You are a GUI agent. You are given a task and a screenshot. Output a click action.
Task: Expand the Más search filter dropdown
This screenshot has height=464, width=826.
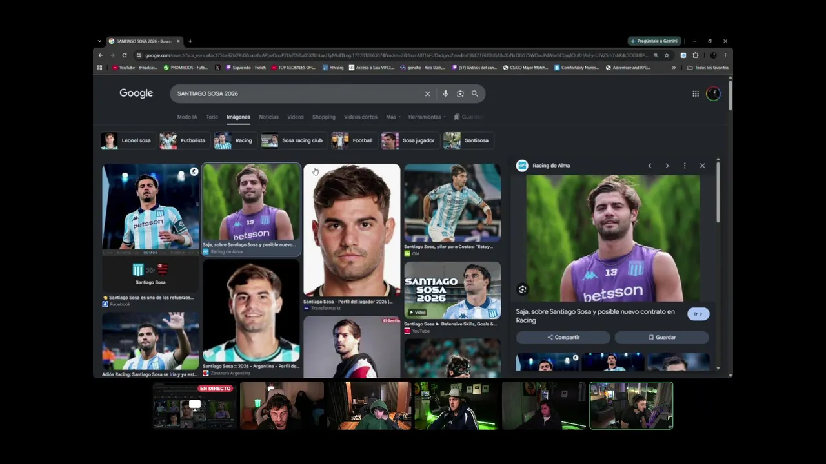click(393, 117)
